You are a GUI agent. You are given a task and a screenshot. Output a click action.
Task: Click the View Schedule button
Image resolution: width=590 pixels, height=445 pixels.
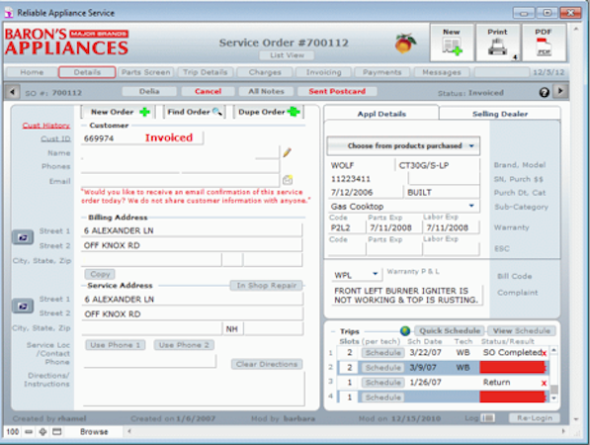pyautogui.click(x=522, y=331)
